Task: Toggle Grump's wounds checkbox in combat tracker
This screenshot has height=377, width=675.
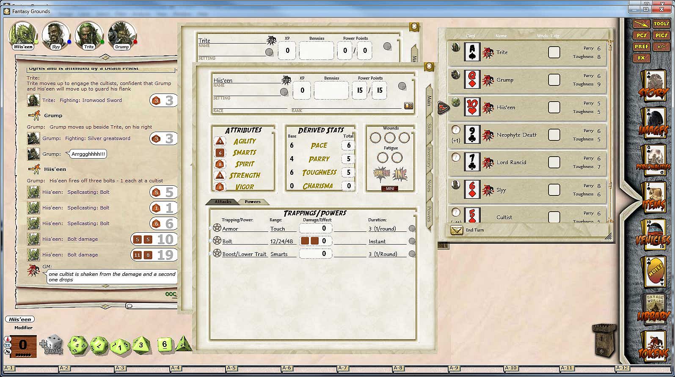Action: click(554, 80)
